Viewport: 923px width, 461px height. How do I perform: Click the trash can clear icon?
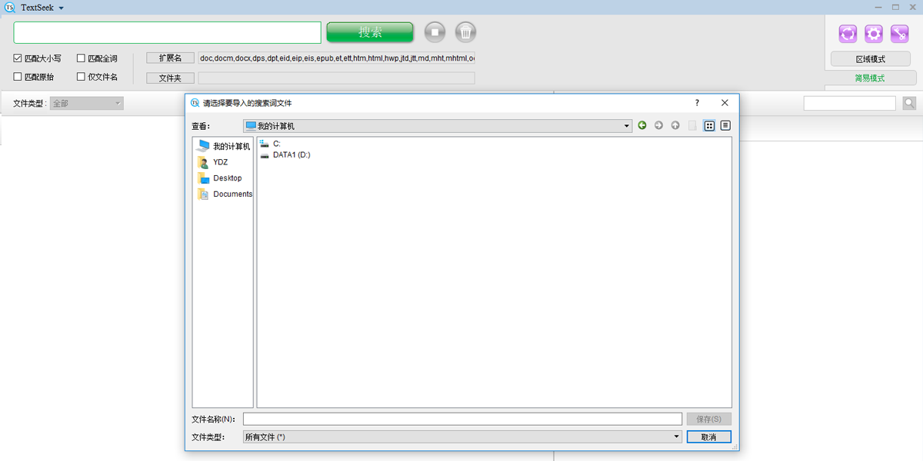coord(465,32)
